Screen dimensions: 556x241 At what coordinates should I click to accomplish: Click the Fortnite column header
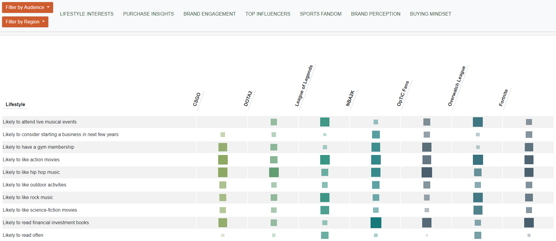coord(503,98)
